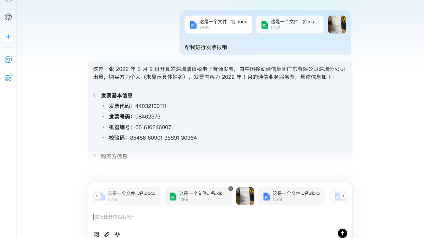Click the task input field placeholder text
The width and height of the screenshot is (424, 238).
114,217
